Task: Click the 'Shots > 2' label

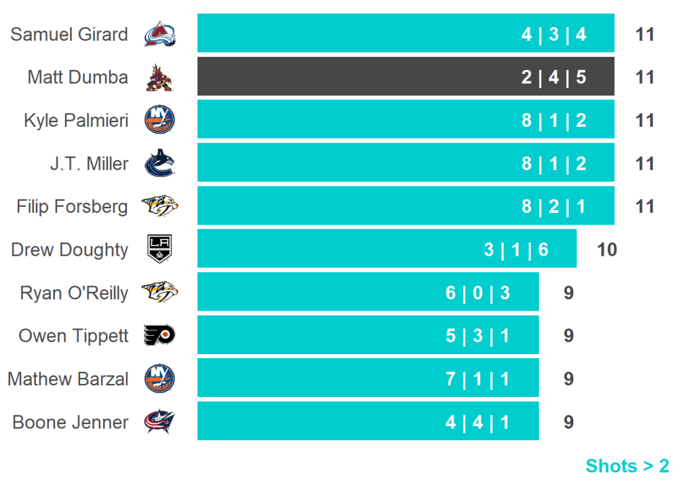Action: [627, 466]
